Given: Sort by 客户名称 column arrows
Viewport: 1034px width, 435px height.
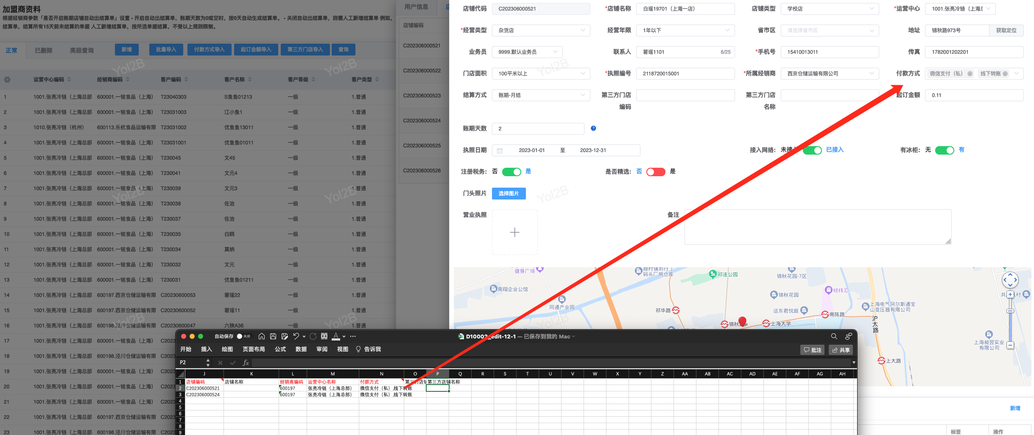Looking at the screenshot, I should pos(250,80).
